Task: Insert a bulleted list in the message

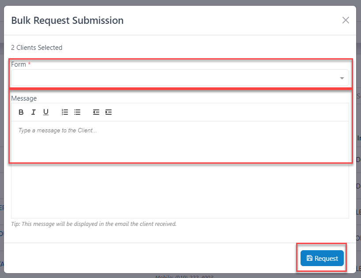Action: point(77,112)
